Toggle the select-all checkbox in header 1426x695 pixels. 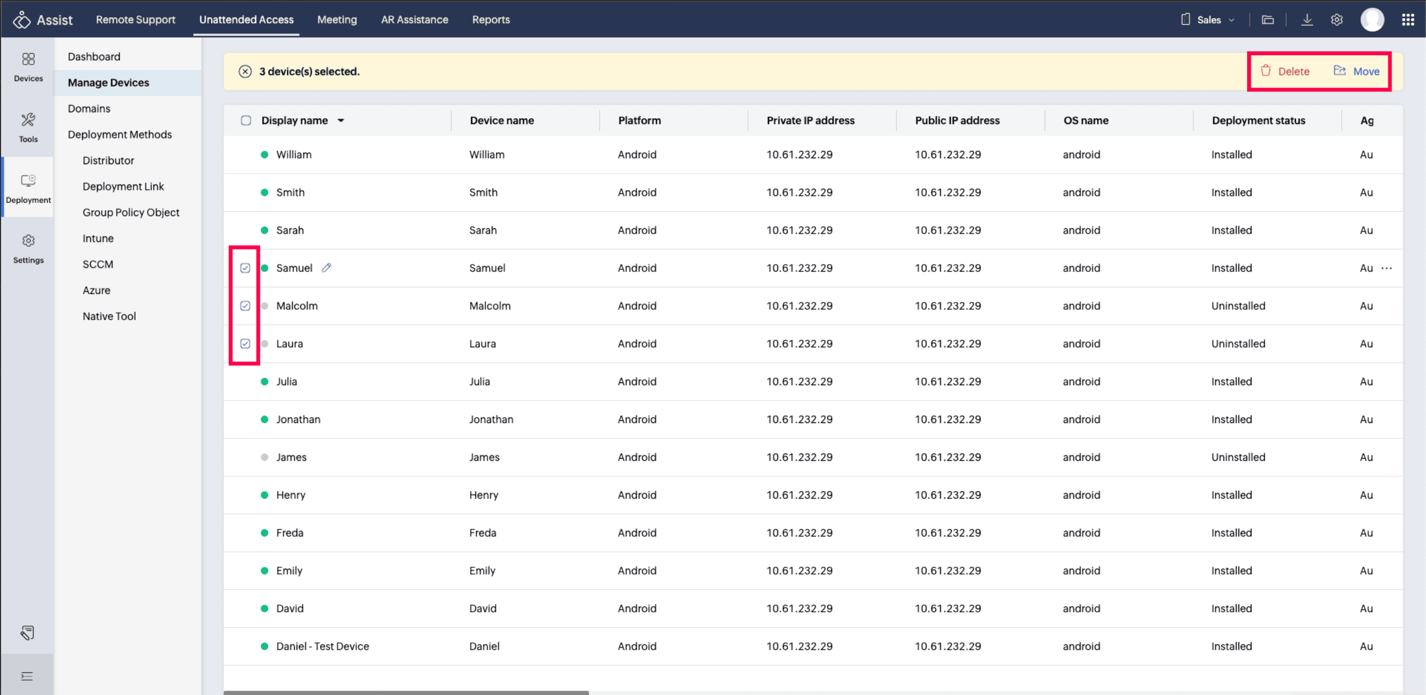coord(246,120)
